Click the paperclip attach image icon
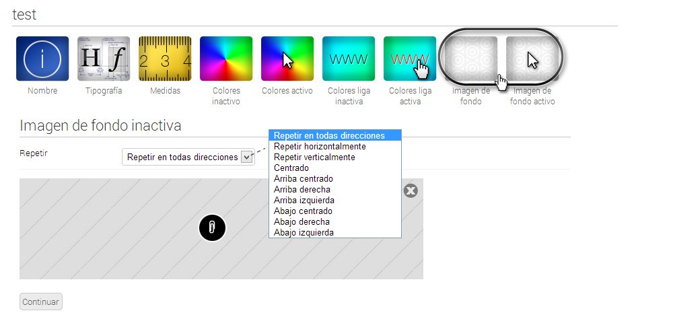The width and height of the screenshot is (673, 319). click(212, 228)
